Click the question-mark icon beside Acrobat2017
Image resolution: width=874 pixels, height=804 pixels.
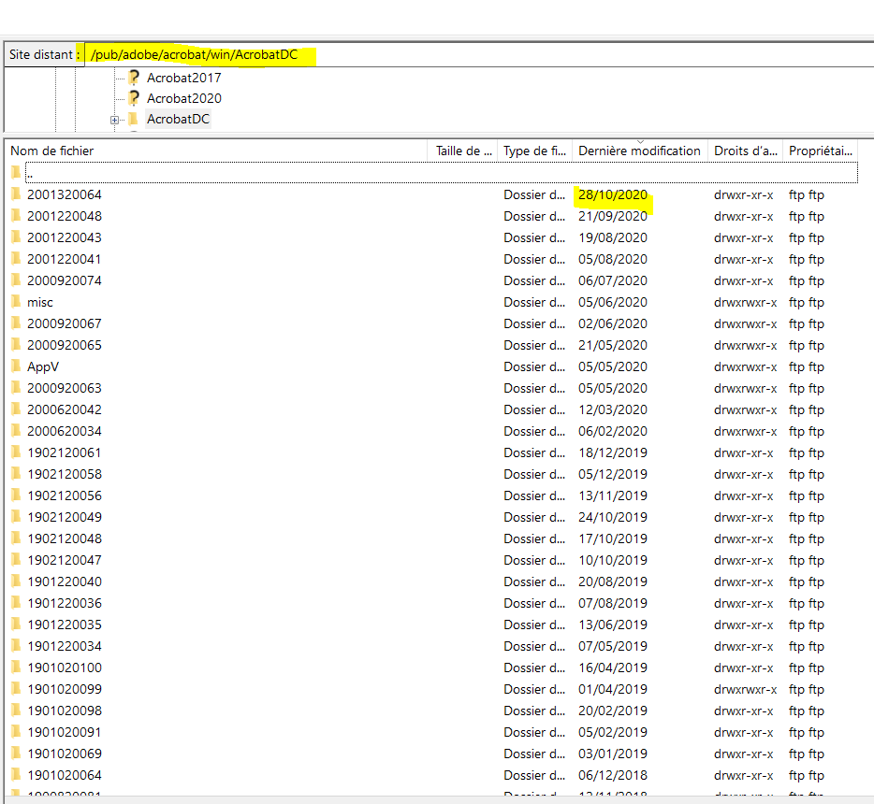point(133,78)
